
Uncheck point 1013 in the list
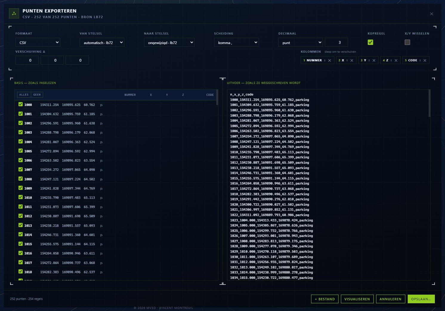(21, 225)
